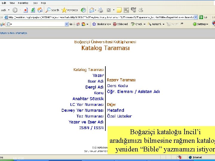Click the ISBN / ISSN link
Viewport: 215px width, 161px height.
pos(91,128)
